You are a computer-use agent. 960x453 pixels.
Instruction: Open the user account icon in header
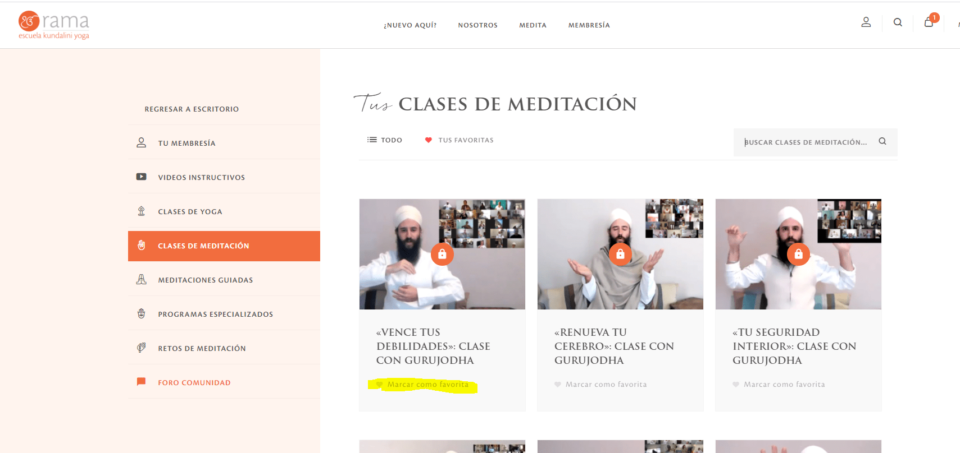[866, 22]
